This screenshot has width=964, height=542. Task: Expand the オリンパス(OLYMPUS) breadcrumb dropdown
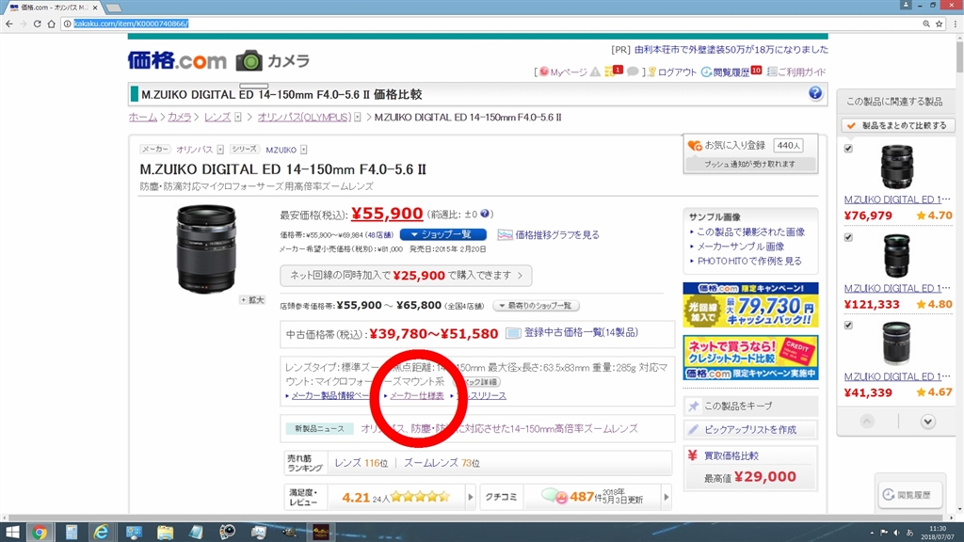[357, 117]
